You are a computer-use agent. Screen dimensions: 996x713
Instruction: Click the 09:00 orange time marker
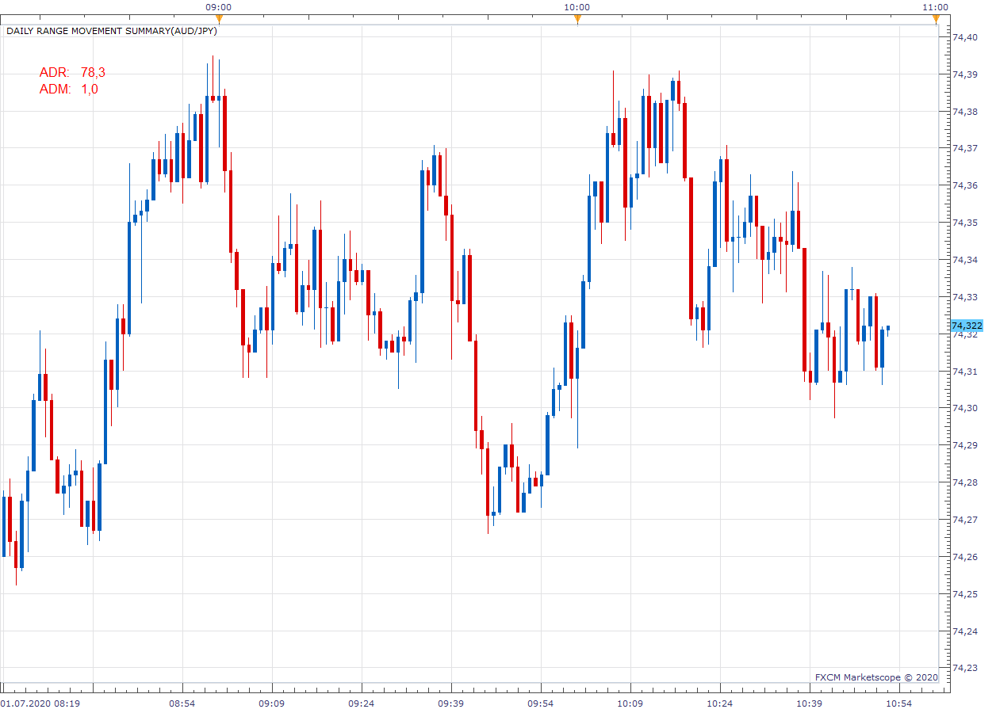pyautogui.click(x=219, y=19)
